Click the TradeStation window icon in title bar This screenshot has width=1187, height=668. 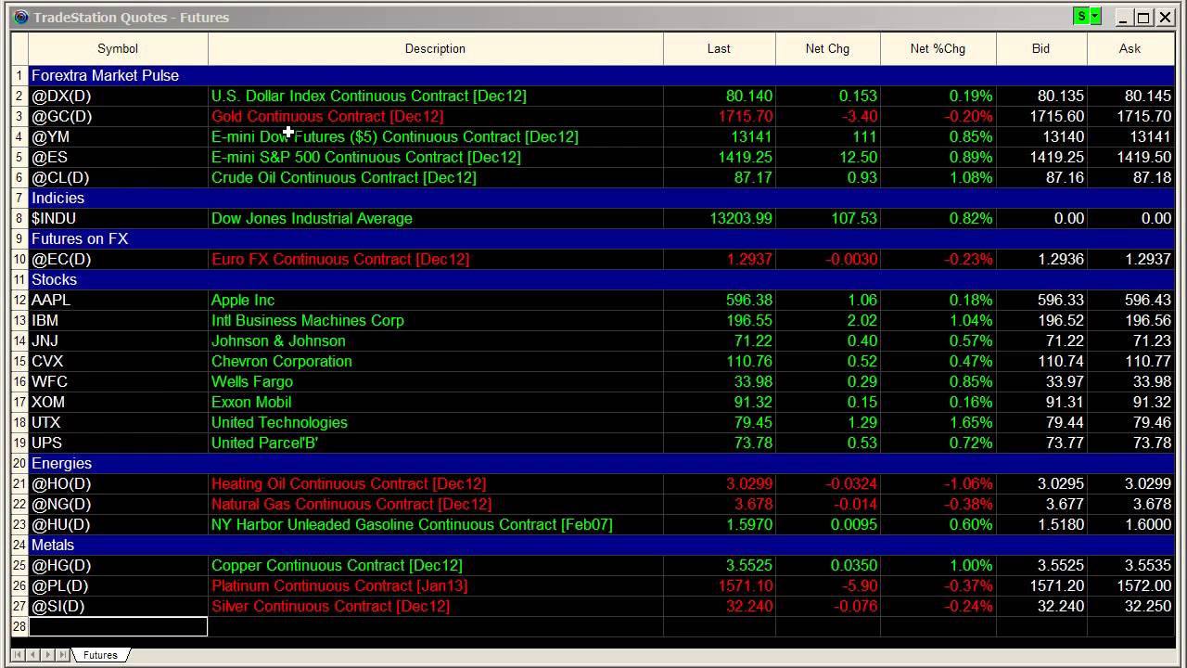pyautogui.click(x=21, y=17)
